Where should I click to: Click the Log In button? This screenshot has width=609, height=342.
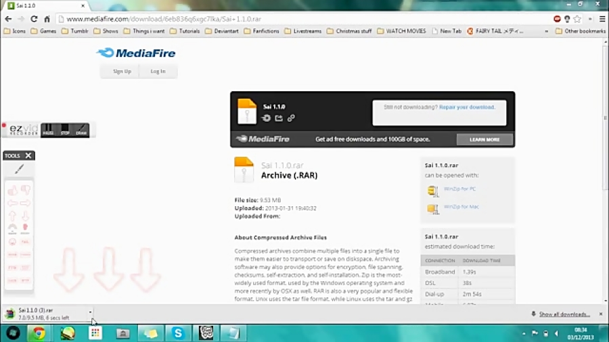click(x=158, y=72)
